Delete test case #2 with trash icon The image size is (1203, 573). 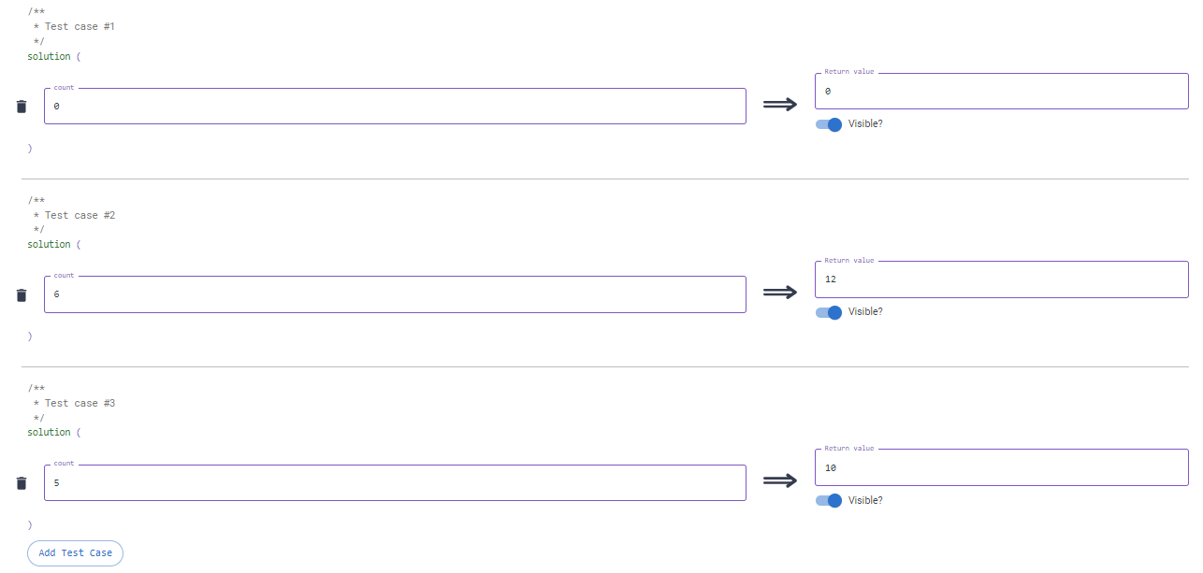click(22, 295)
